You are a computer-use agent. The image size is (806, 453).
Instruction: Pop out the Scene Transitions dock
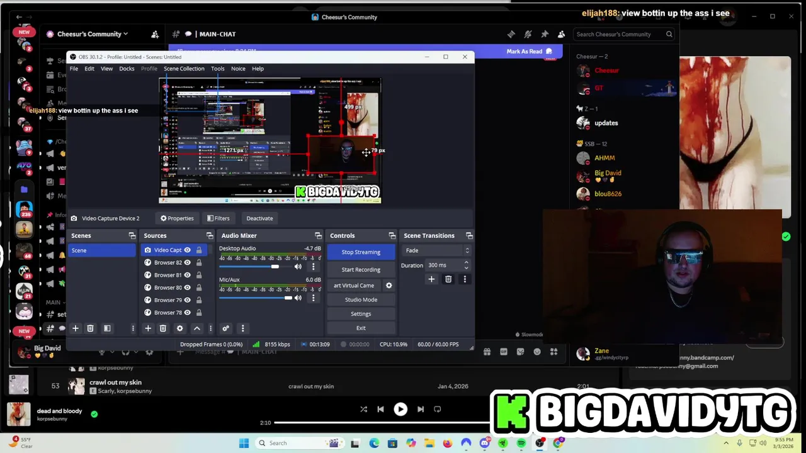click(x=468, y=236)
